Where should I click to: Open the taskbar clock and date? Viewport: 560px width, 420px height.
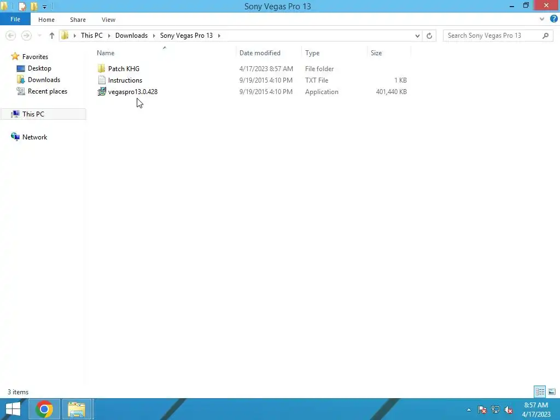[536, 410]
